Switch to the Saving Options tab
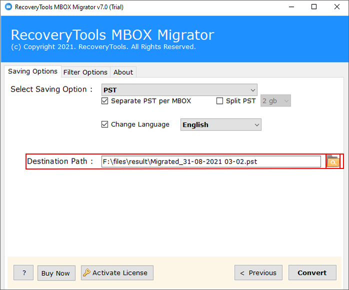Screen dimensions: 349x290 pos(32,71)
